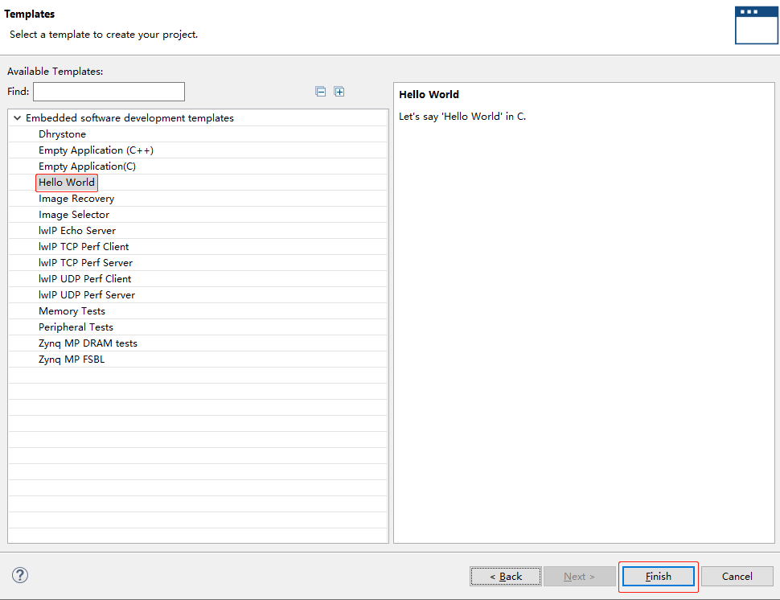
Task: Pick the lwIP Echo Server template
Action: click(x=77, y=230)
